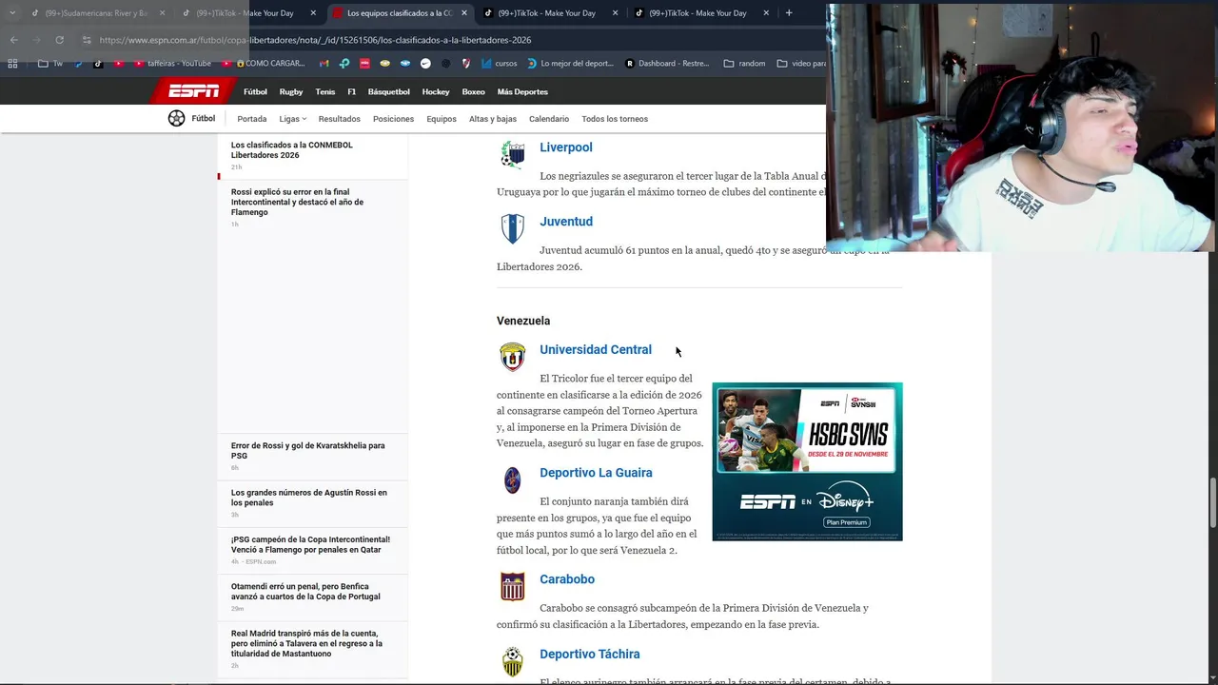Click the ESPN logo
This screenshot has width=1218, height=685.
coord(193,91)
